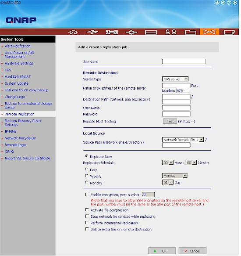Open the wrench system settings icon

(x=112, y=32)
